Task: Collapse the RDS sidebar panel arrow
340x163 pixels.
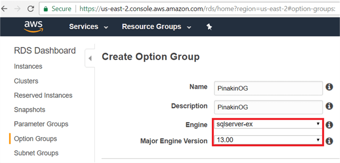Action: pyautogui.click(x=90, y=58)
